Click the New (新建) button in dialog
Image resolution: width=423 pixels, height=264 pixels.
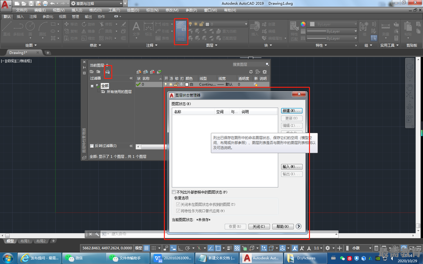292,111
